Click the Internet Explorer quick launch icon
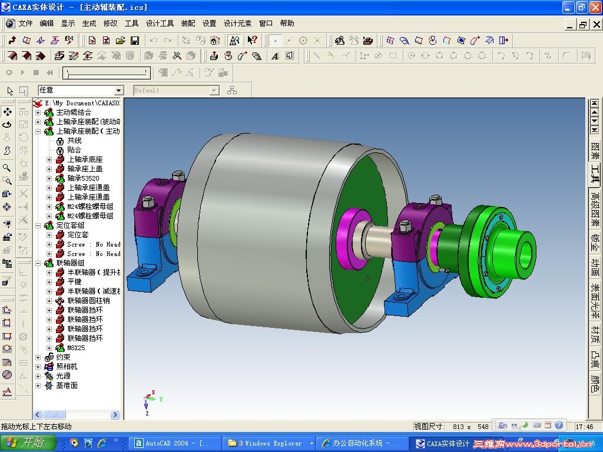 [x=102, y=443]
